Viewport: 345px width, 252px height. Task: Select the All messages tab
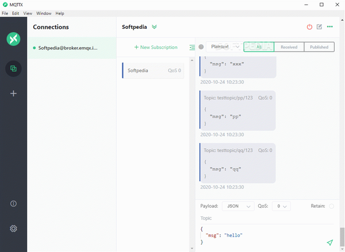click(259, 47)
